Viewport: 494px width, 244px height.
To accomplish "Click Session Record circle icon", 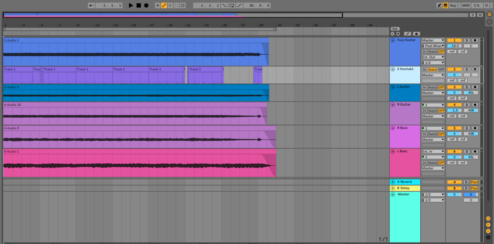I will pos(183,5).
